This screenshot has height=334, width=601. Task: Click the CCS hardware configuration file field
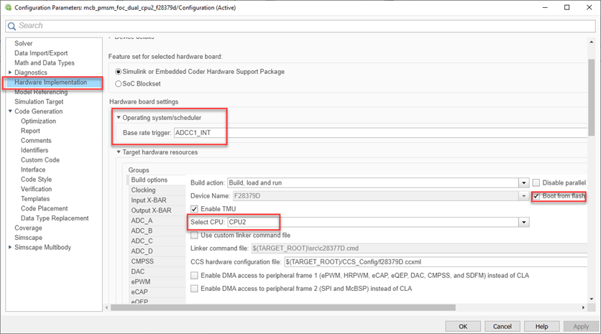pos(436,262)
